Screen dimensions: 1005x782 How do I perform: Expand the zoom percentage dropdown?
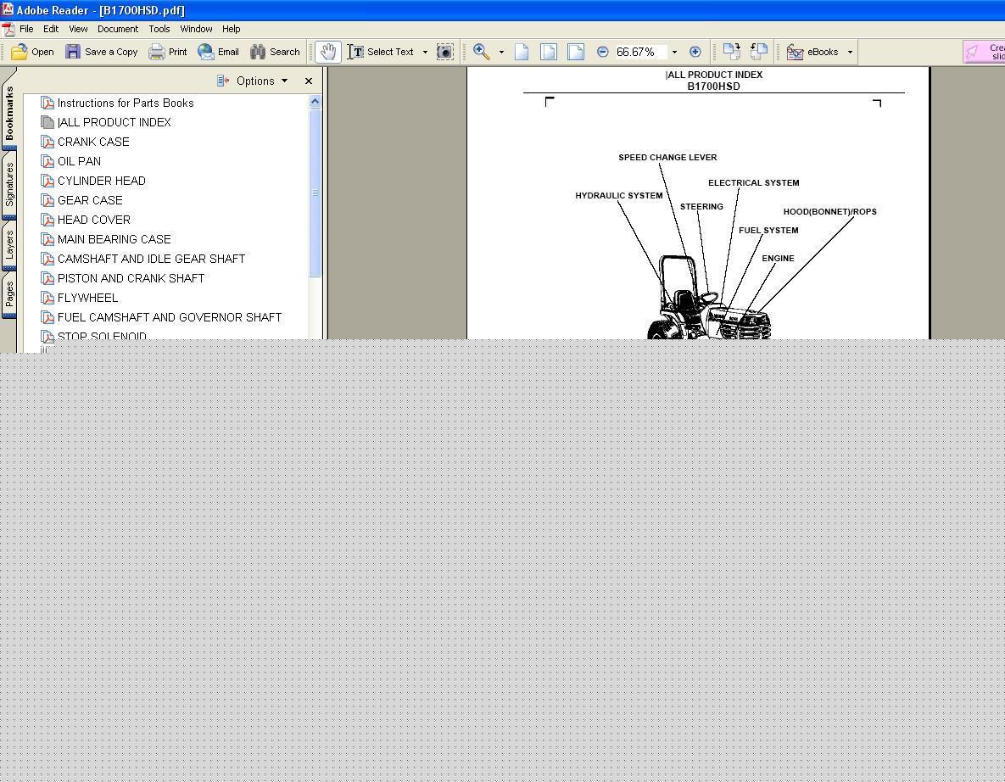(x=674, y=52)
